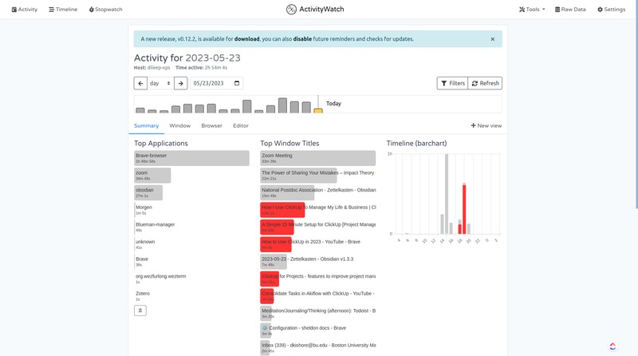Switch to the Summary tab
The height and width of the screenshot is (356, 638).
coord(147,126)
